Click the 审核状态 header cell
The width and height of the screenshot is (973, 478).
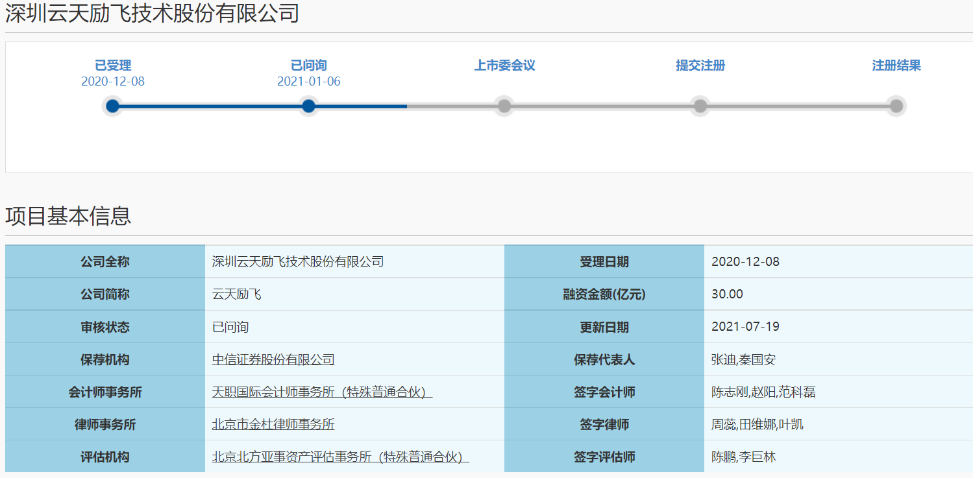coord(105,327)
